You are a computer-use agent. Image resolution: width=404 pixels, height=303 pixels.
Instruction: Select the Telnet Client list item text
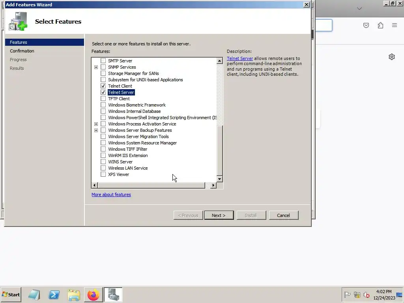120,86
